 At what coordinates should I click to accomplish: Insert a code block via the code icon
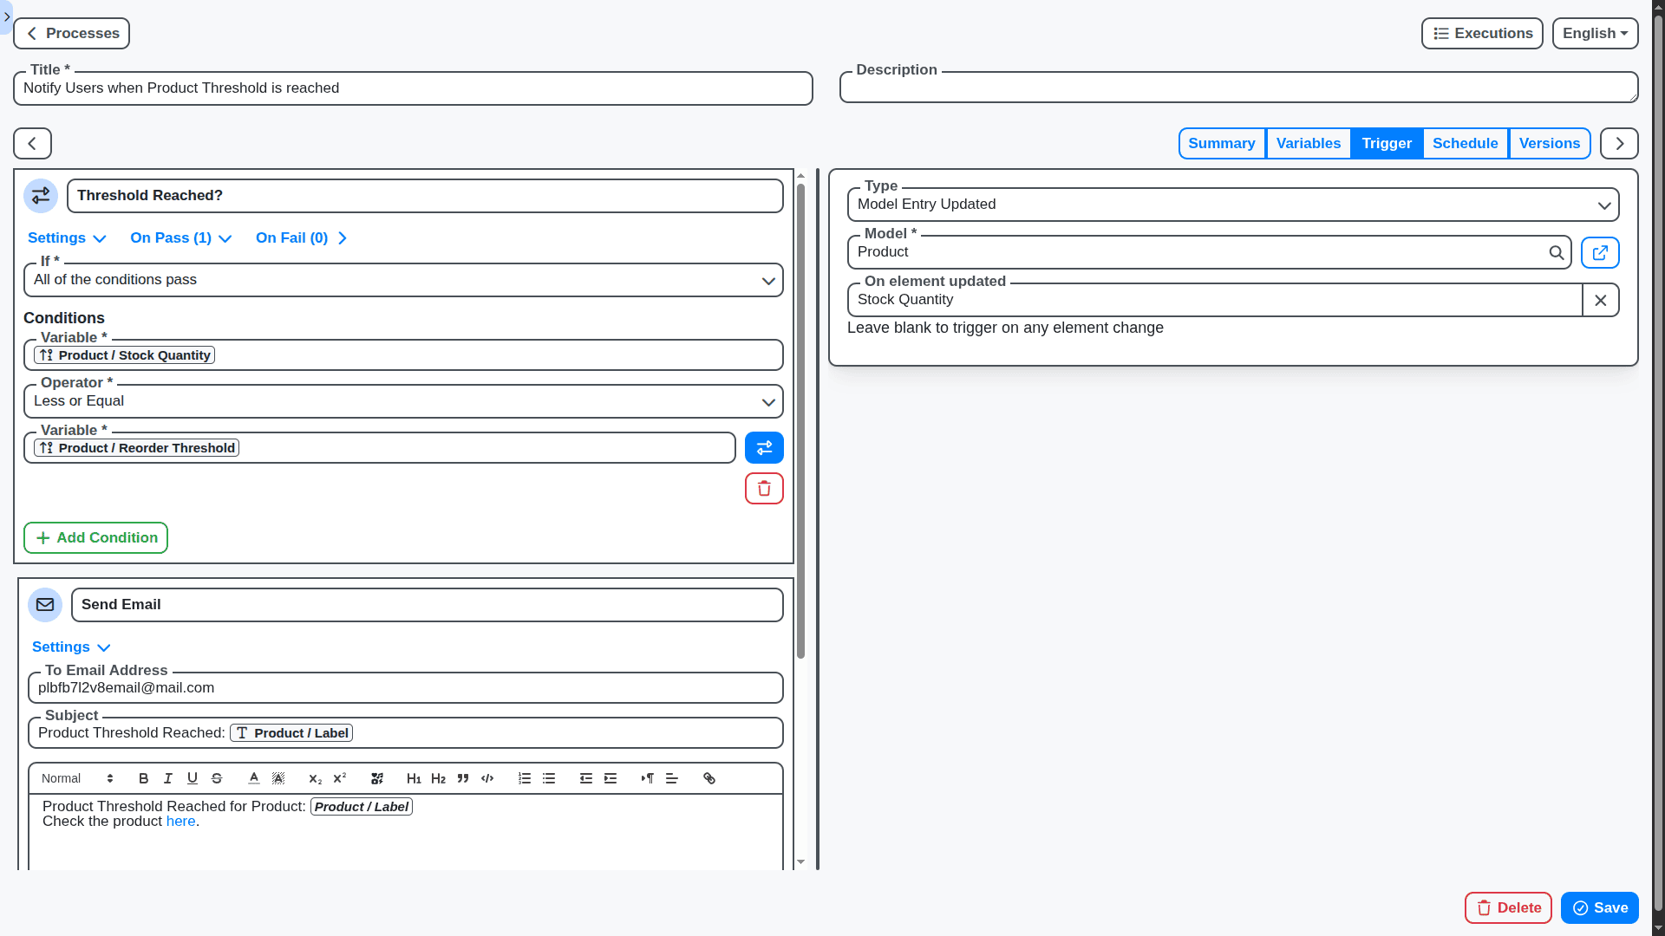click(487, 778)
